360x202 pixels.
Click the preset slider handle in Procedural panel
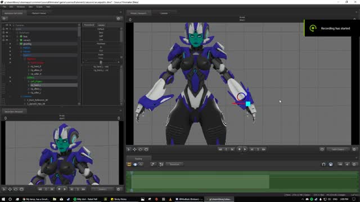tap(101, 62)
